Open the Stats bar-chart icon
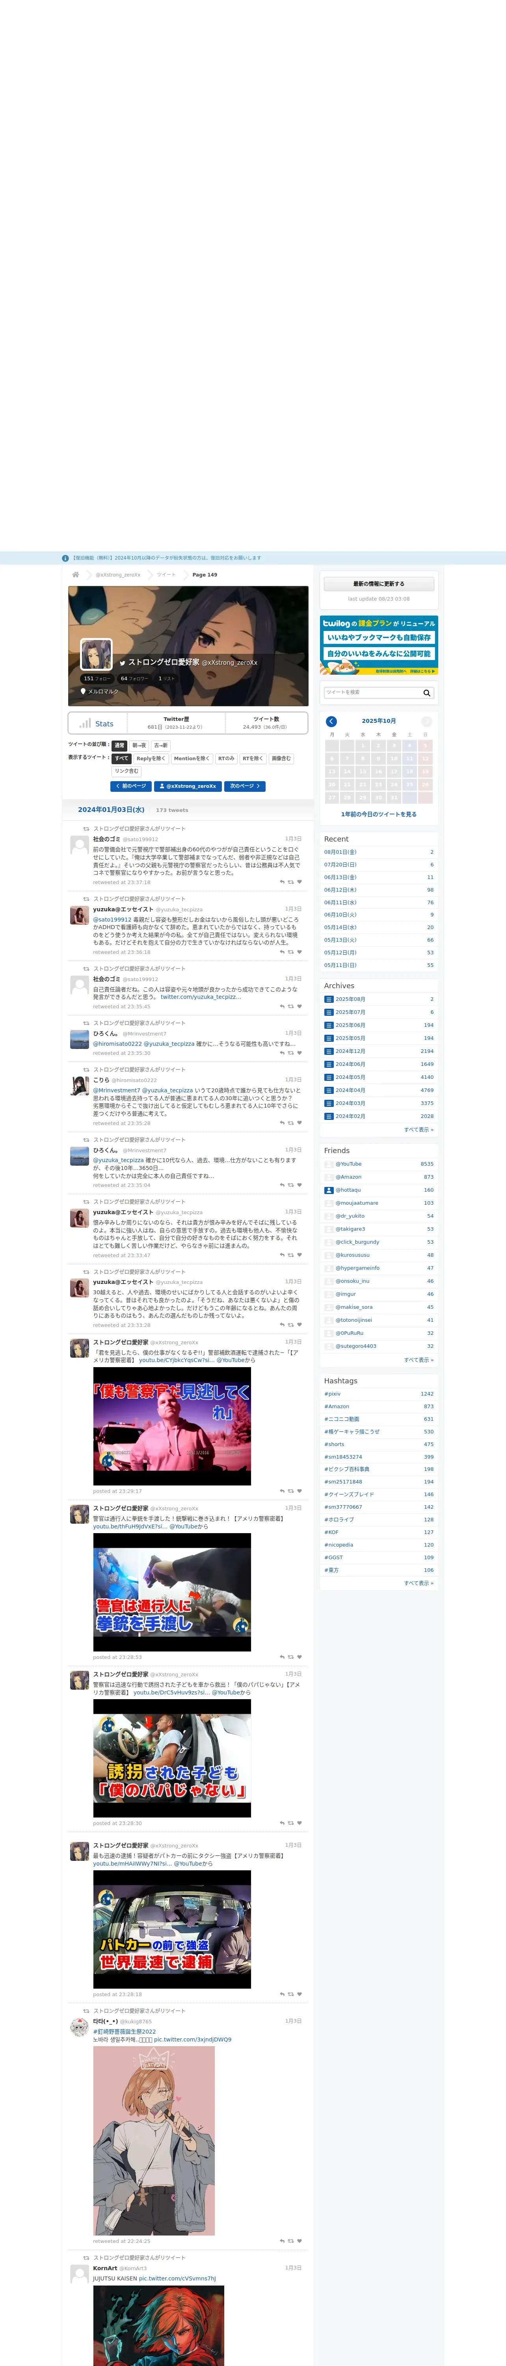This screenshot has height=2366, width=506. pyautogui.click(x=84, y=724)
